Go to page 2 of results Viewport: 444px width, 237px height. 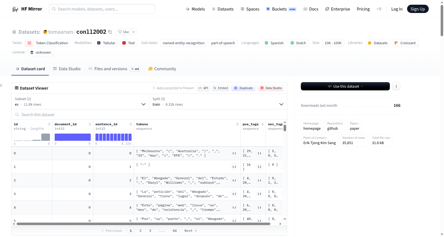(140, 231)
